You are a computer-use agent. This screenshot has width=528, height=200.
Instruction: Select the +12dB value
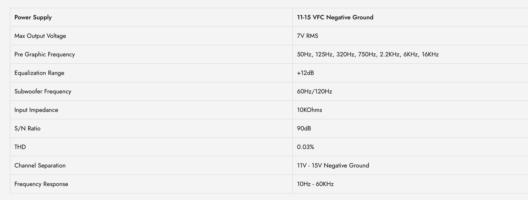pyautogui.click(x=306, y=73)
